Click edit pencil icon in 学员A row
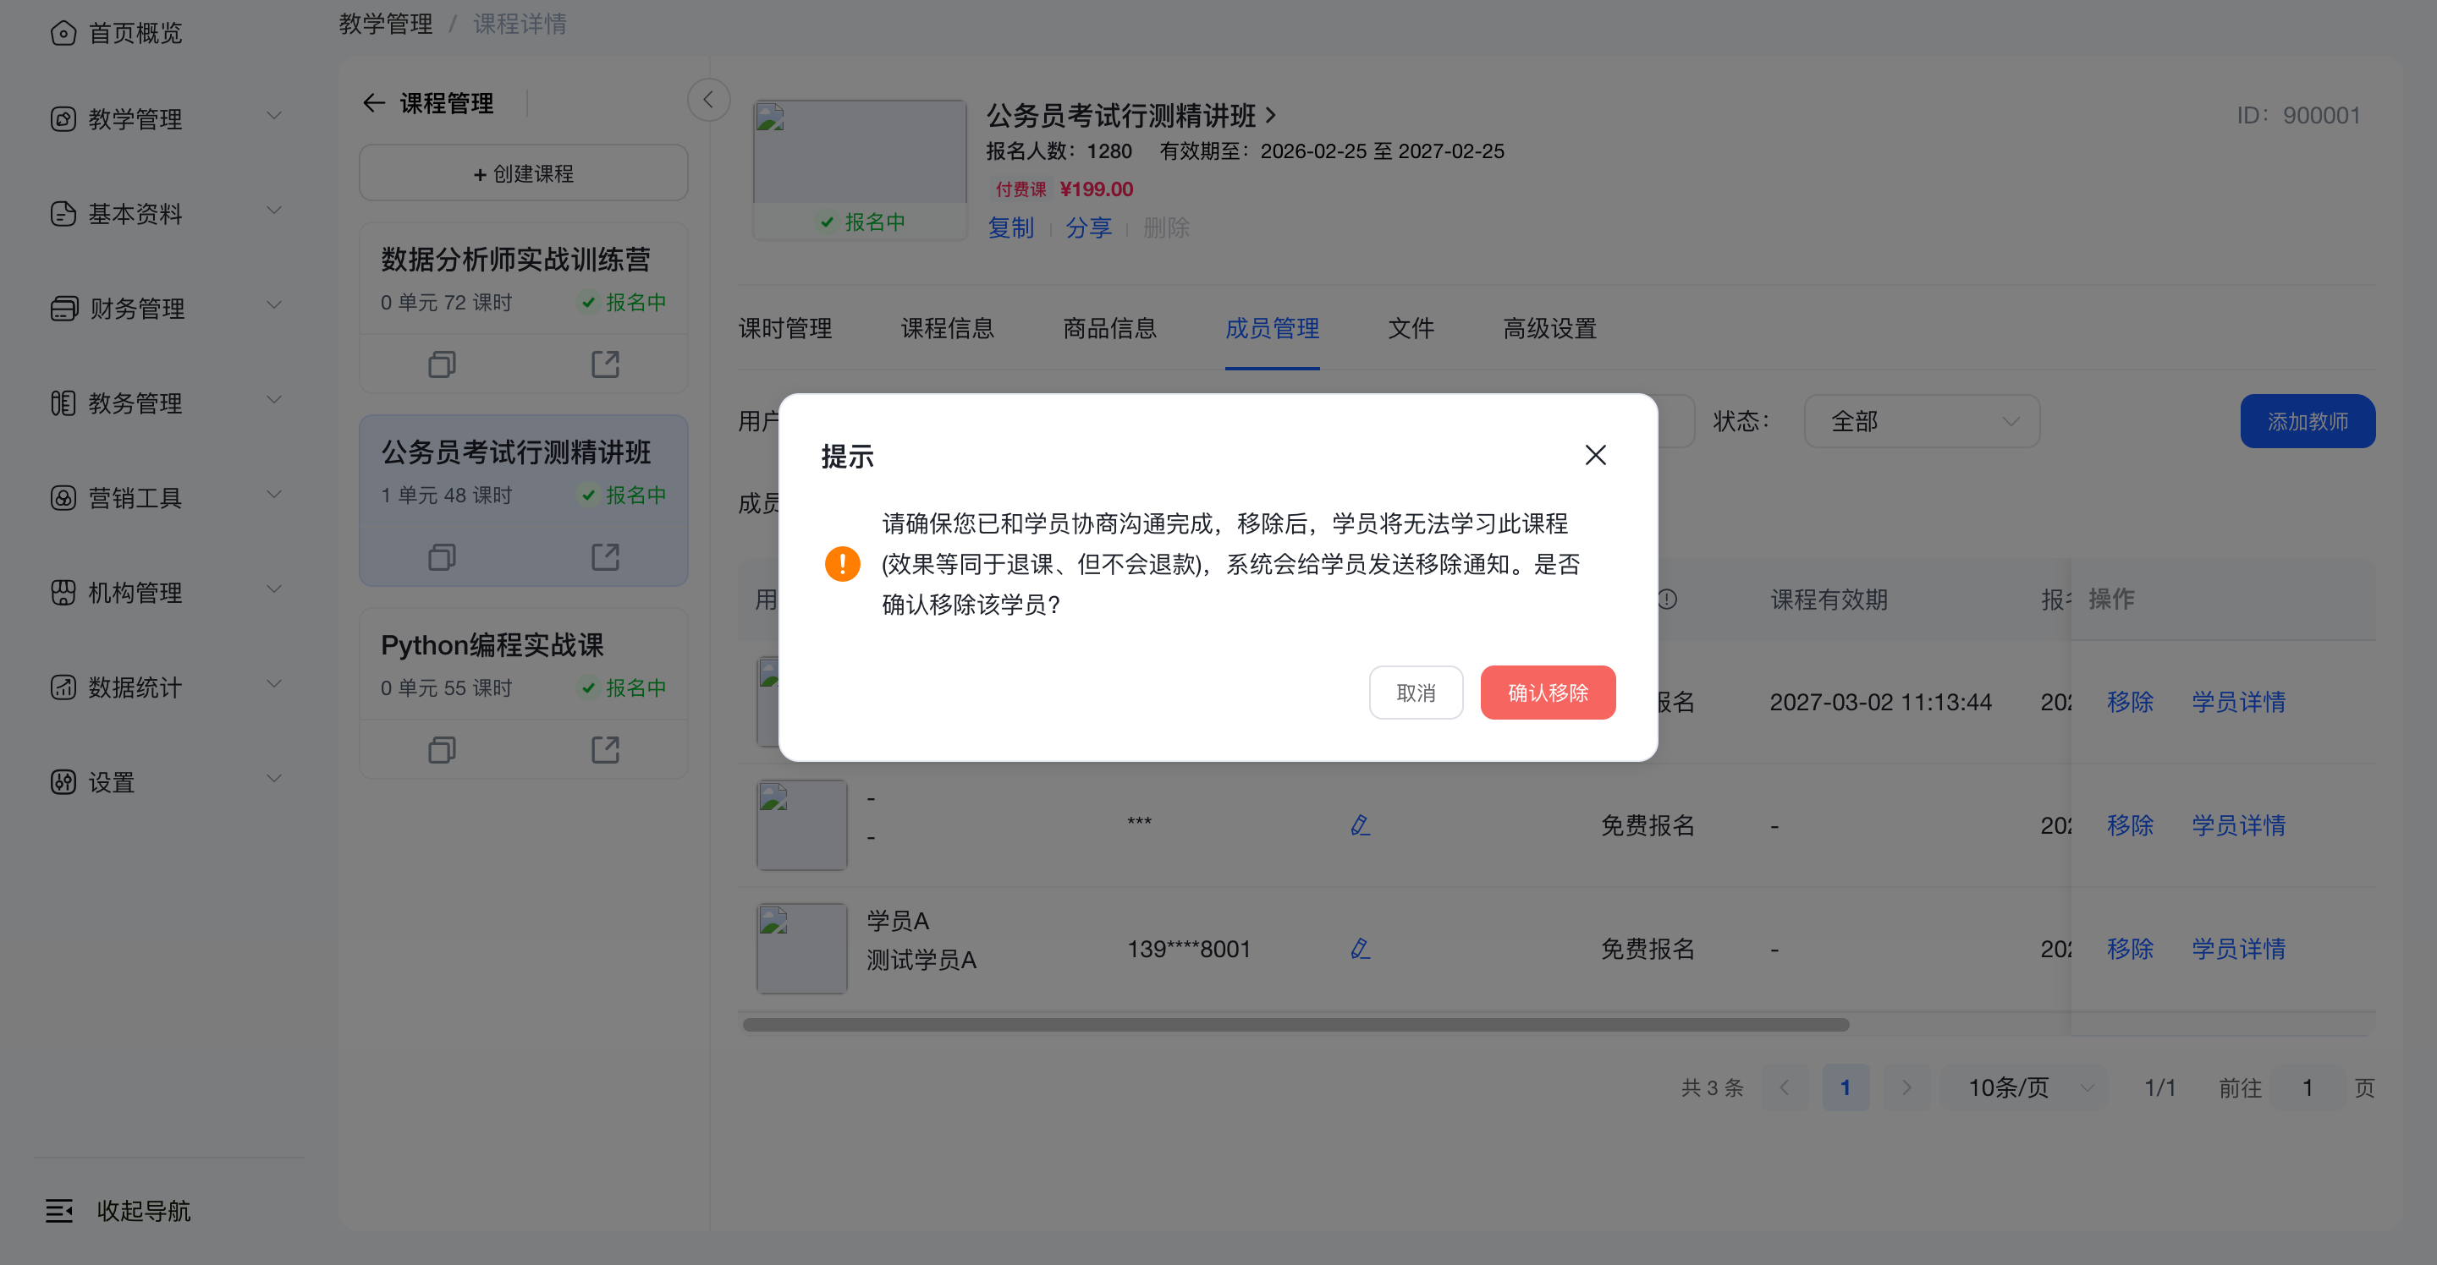Image resolution: width=2437 pixels, height=1265 pixels. [x=1361, y=948]
